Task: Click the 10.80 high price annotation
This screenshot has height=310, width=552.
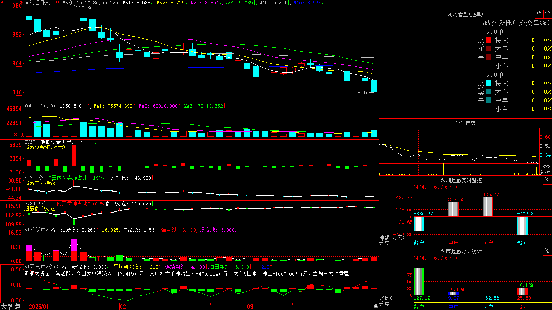Action: coord(86,8)
